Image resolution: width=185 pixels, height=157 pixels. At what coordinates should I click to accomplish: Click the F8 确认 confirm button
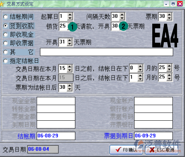tap(126, 150)
